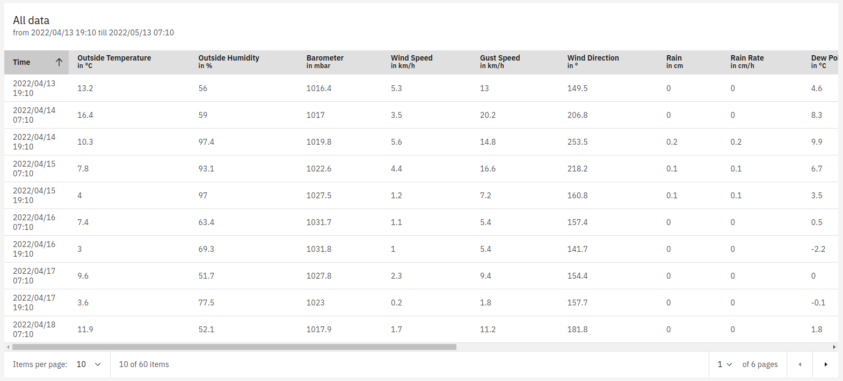This screenshot has width=843, height=381.
Task: Sort by Outside Humidity column header
Action: (229, 62)
